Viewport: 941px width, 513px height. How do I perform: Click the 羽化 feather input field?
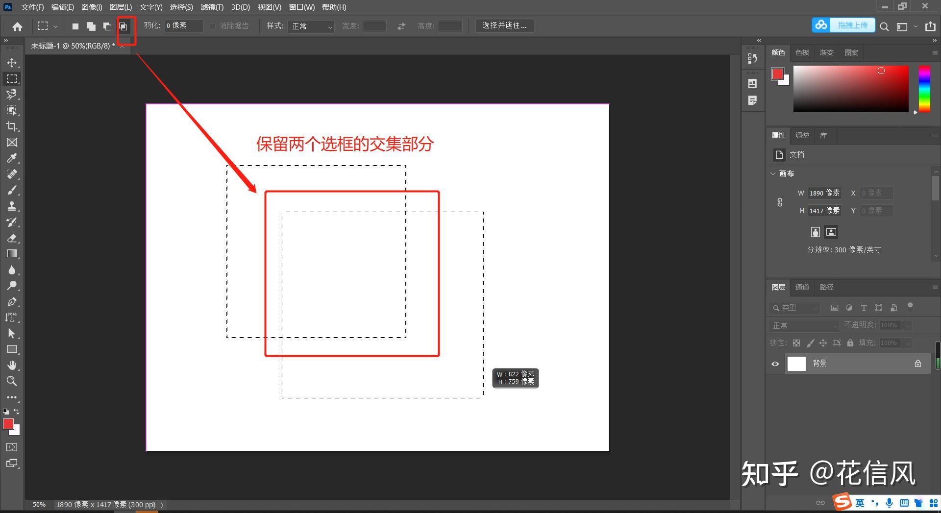(x=183, y=25)
